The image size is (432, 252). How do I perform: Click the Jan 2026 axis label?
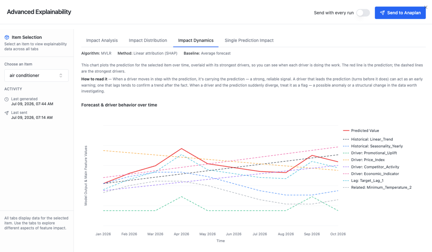[x=103, y=234]
